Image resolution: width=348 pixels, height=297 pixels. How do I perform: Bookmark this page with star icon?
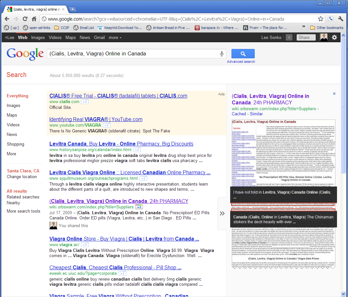pos(321,19)
